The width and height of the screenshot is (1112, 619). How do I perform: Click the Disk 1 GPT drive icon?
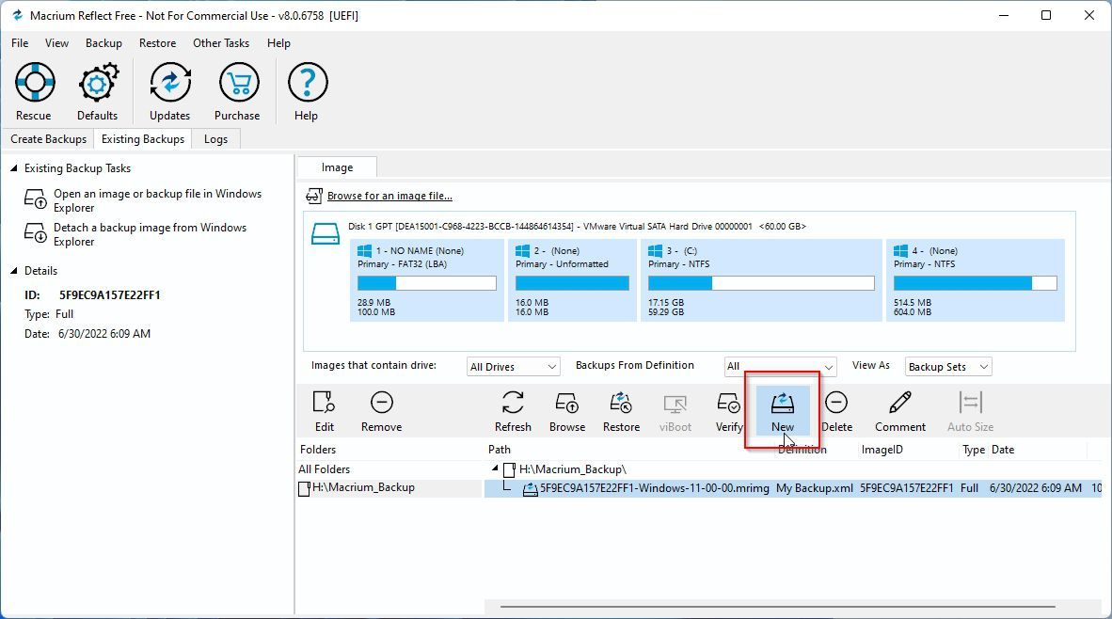[x=326, y=234]
